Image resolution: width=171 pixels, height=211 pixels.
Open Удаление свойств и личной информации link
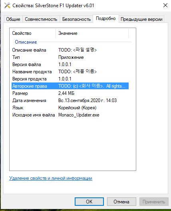[51, 178]
